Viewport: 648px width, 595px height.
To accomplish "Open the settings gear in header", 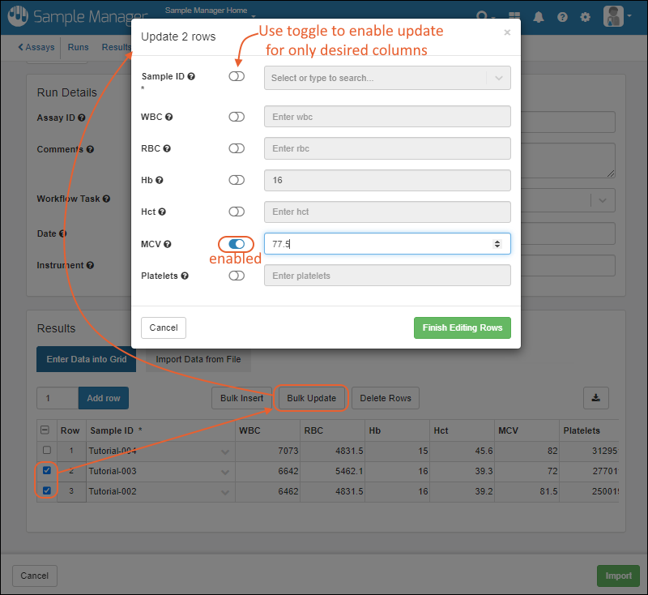I will coord(586,17).
